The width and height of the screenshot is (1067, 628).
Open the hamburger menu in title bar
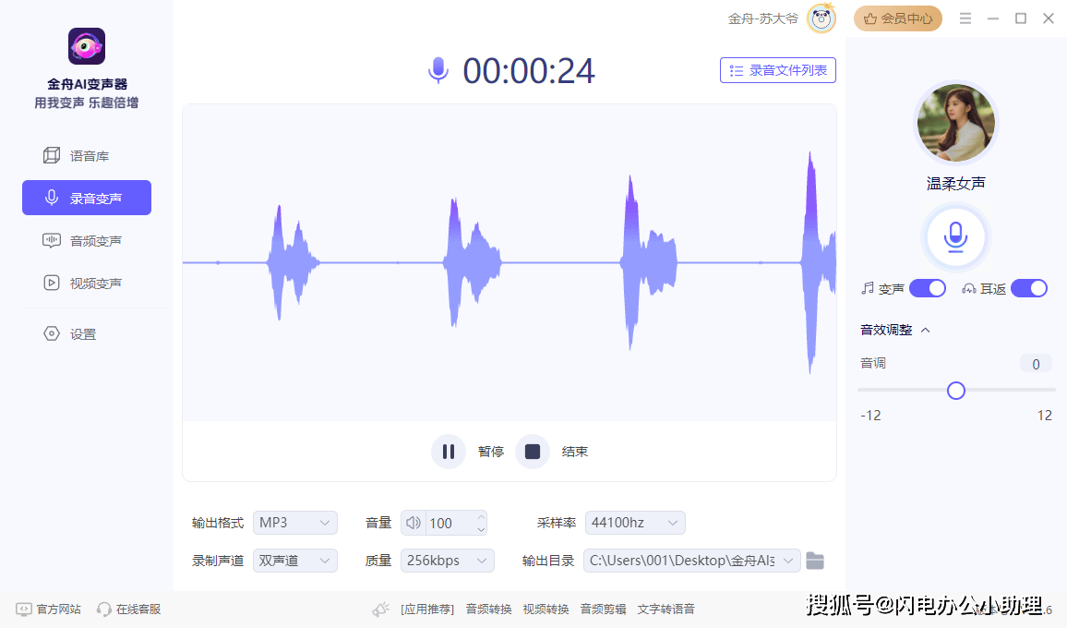pyautogui.click(x=965, y=18)
